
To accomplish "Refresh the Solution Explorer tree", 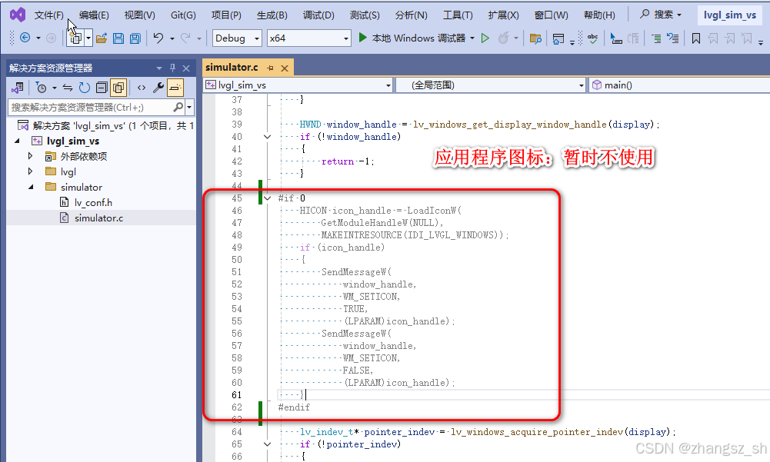I will tap(85, 88).
